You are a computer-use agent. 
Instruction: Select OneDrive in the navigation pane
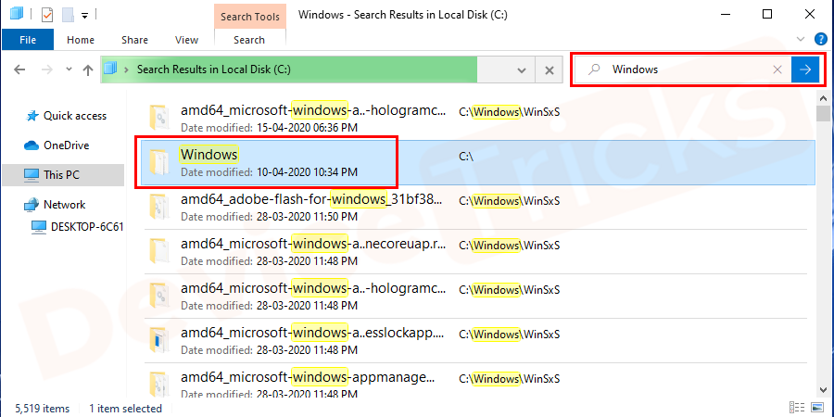click(x=67, y=145)
